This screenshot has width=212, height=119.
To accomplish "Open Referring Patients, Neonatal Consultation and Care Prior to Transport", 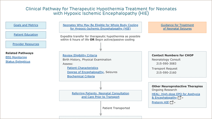I will point(101,95).
